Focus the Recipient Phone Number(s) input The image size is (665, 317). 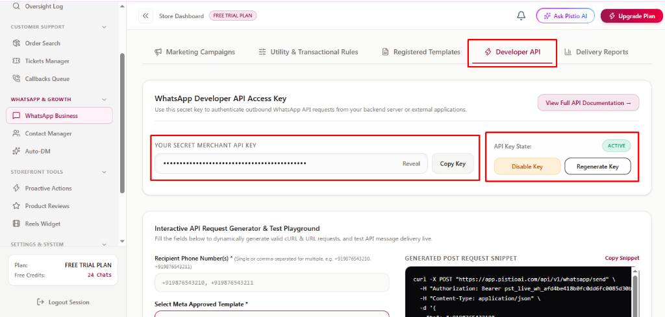272,282
